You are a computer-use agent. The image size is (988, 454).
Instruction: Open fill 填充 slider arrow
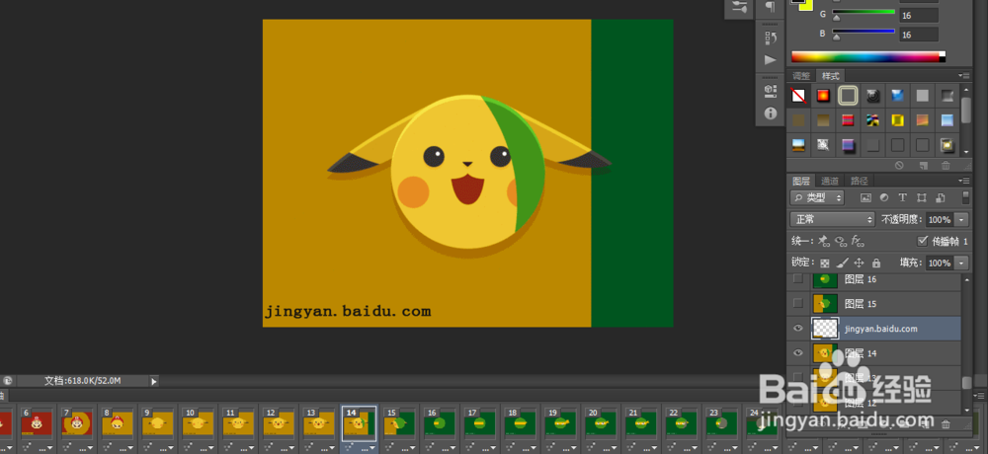(961, 263)
